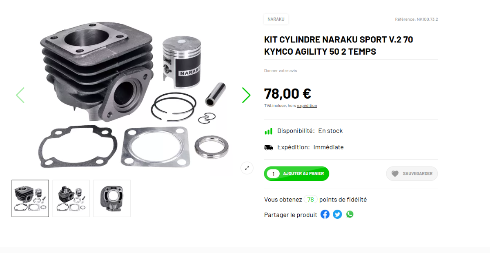The height and width of the screenshot is (253, 490).
Task: Select the first cylinder kit thumbnail
Action: coord(30,198)
